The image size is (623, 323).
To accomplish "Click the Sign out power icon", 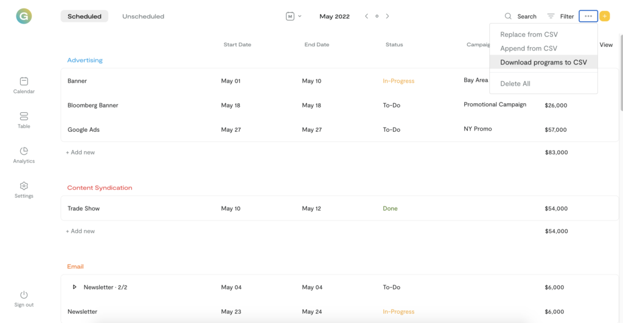I will 24,295.
